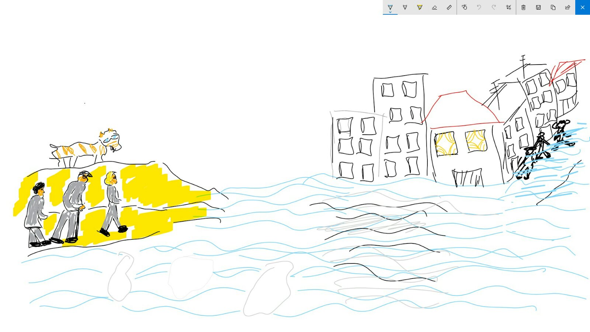590x332 pixels.
Task: Clear all ink with trash icon
Action: pyautogui.click(x=524, y=7)
